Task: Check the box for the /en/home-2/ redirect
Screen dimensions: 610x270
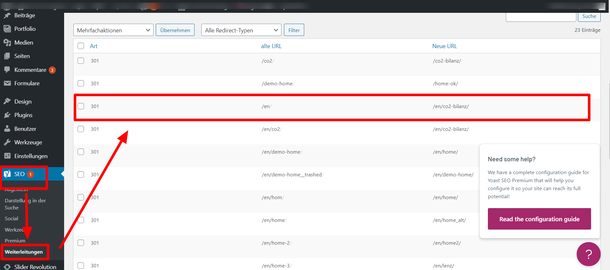Action: (81, 243)
